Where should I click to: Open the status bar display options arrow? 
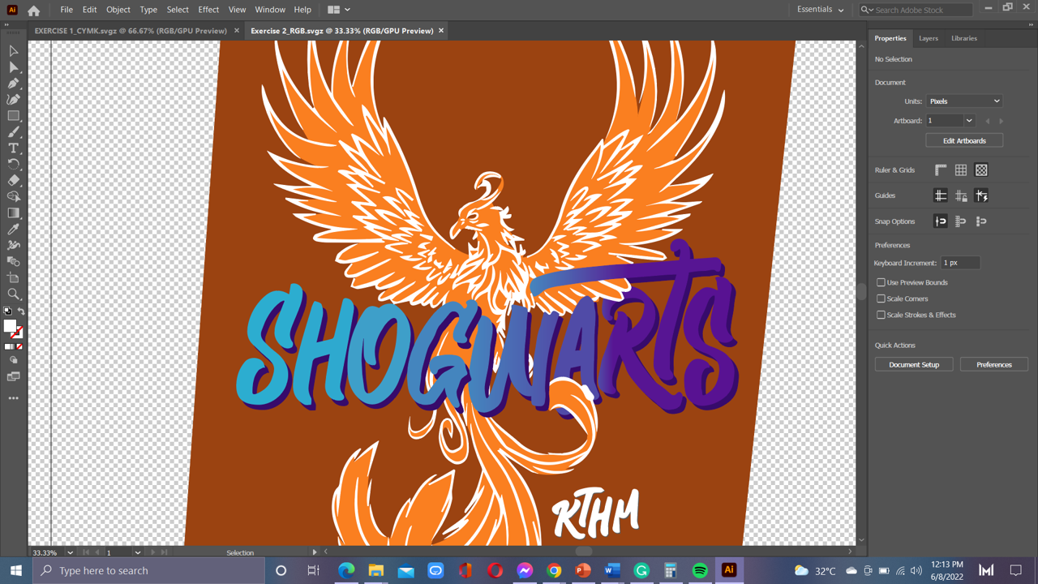pyautogui.click(x=315, y=552)
